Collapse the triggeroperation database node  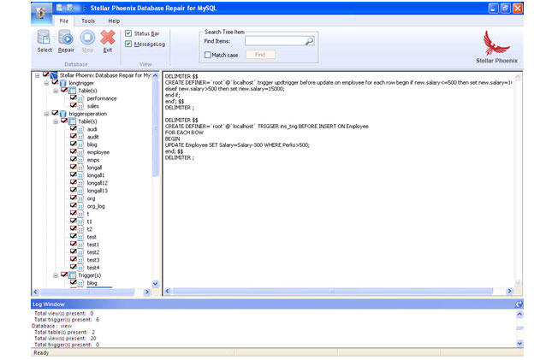(x=46, y=114)
